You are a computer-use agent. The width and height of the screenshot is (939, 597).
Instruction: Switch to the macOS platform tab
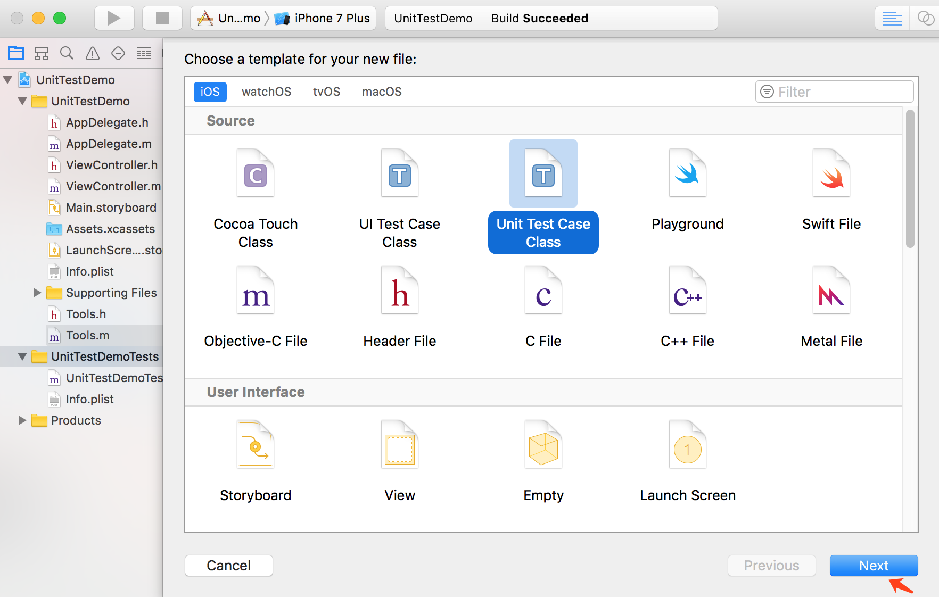click(x=382, y=92)
